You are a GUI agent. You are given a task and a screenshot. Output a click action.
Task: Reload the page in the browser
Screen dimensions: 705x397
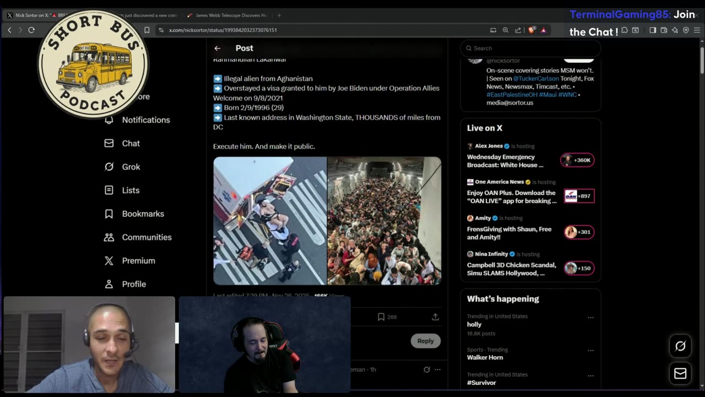point(31,30)
